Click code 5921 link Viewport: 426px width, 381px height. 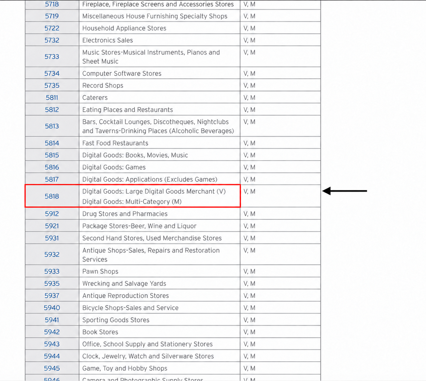click(52, 226)
